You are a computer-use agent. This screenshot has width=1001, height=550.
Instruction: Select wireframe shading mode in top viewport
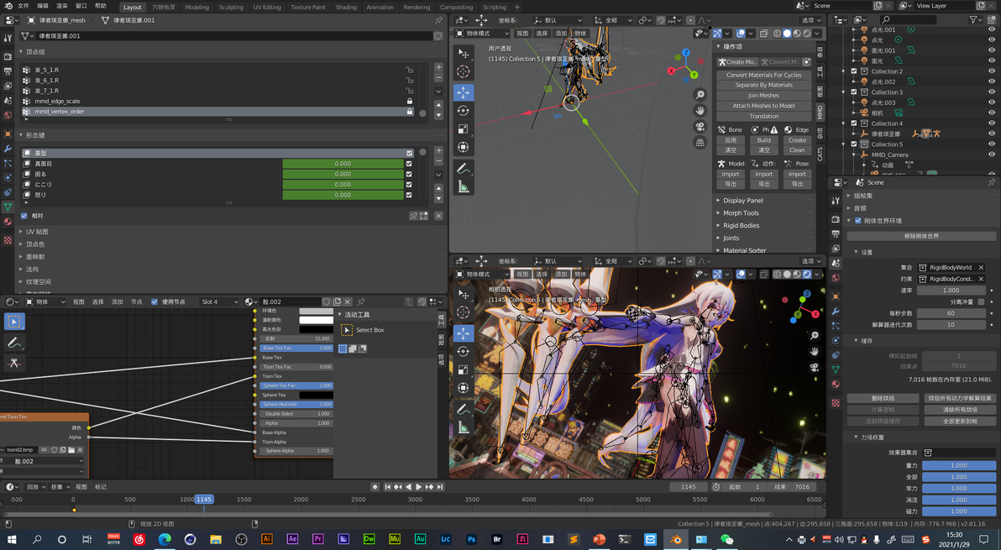(x=777, y=34)
